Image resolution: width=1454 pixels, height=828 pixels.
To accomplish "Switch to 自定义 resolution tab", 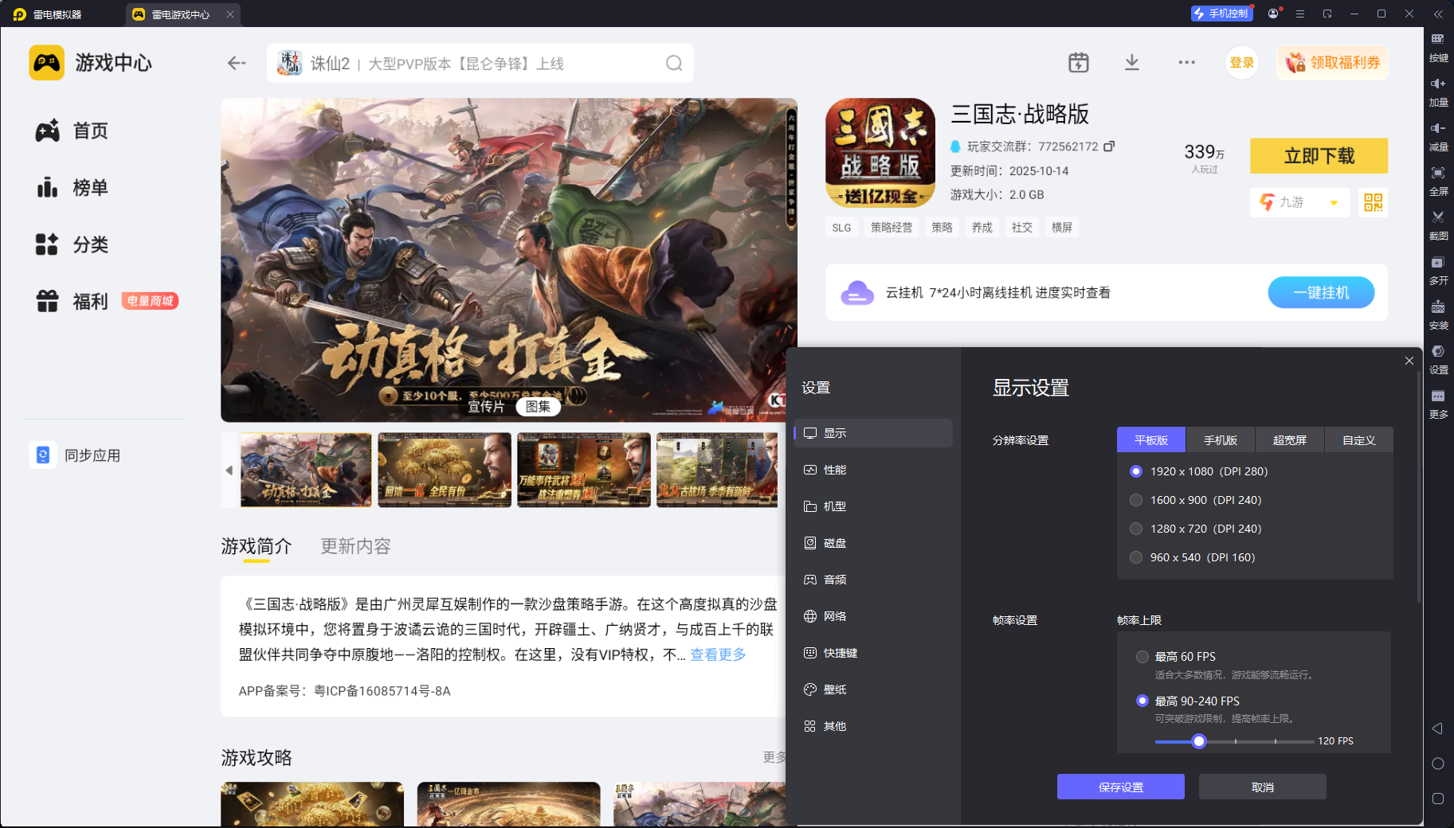I will coord(1359,440).
